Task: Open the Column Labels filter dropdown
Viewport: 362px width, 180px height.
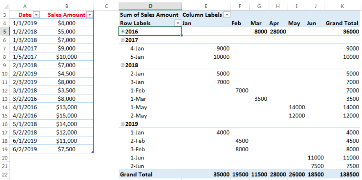Action: click(x=227, y=15)
